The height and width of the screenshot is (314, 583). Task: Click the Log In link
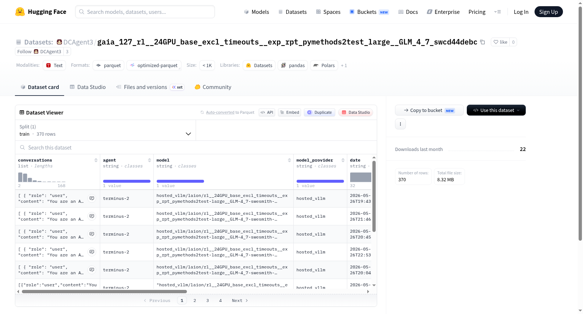coord(521,12)
